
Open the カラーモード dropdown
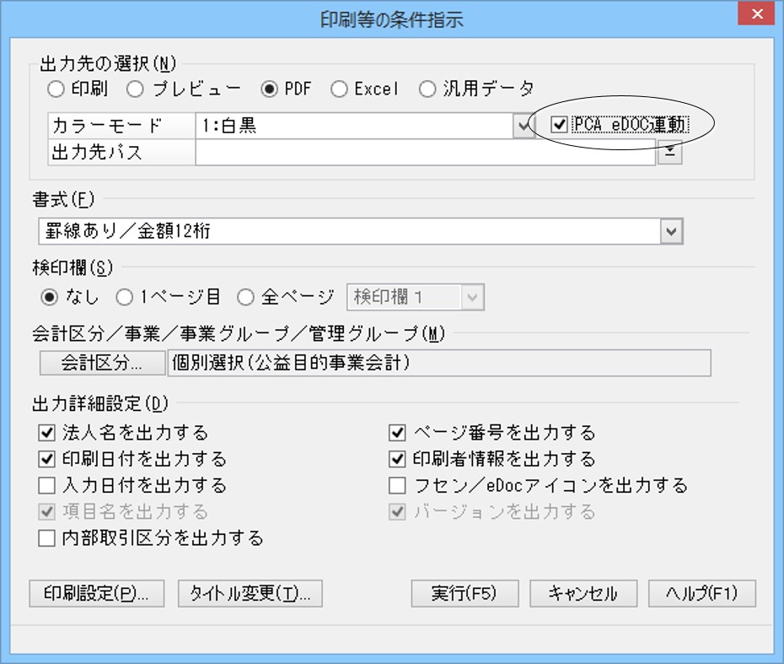pyautogui.click(x=525, y=127)
